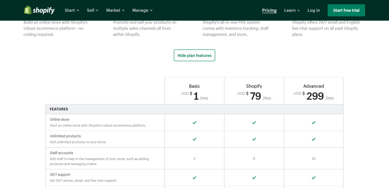Viewport: 389px width, 189px height.
Task: Click Hide plan features button
Action: point(194,55)
